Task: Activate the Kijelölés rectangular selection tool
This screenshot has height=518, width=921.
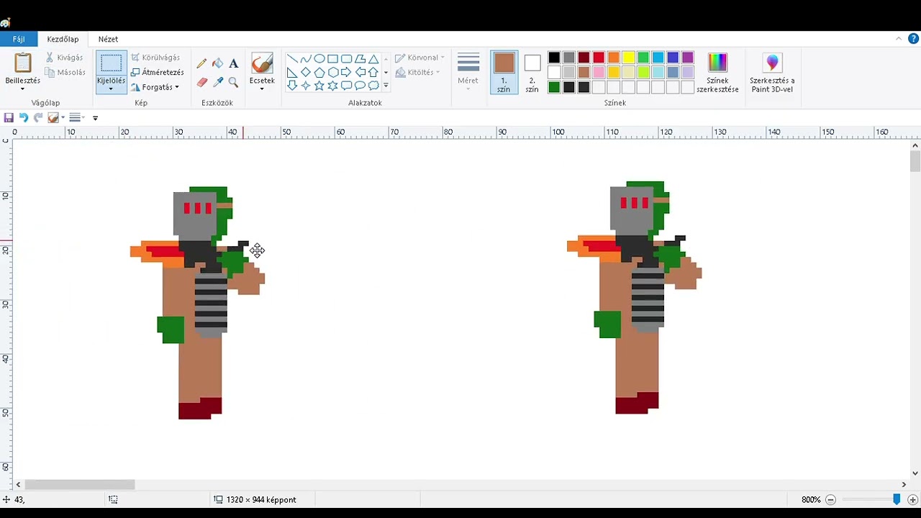Action: [111, 63]
